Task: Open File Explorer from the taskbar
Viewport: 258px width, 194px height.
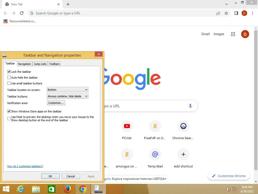Action: point(36,189)
